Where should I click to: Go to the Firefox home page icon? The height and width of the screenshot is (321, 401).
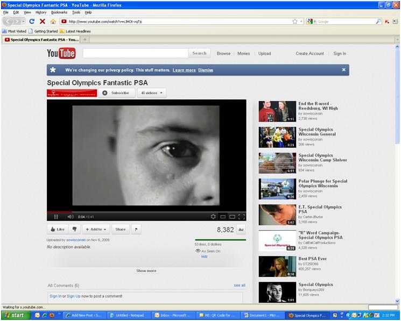pos(53,22)
